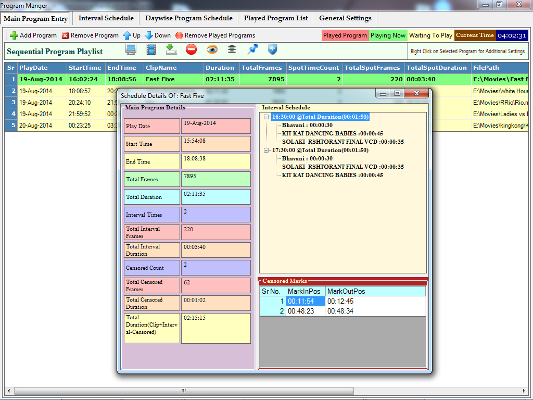The image size is (533, 400).
Task: Move selected program Up
Action: click(x=132, y=35)
